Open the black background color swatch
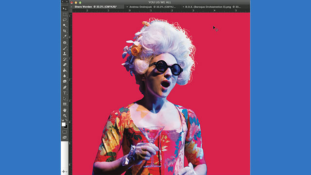311x175 pixels. point(67,127)
